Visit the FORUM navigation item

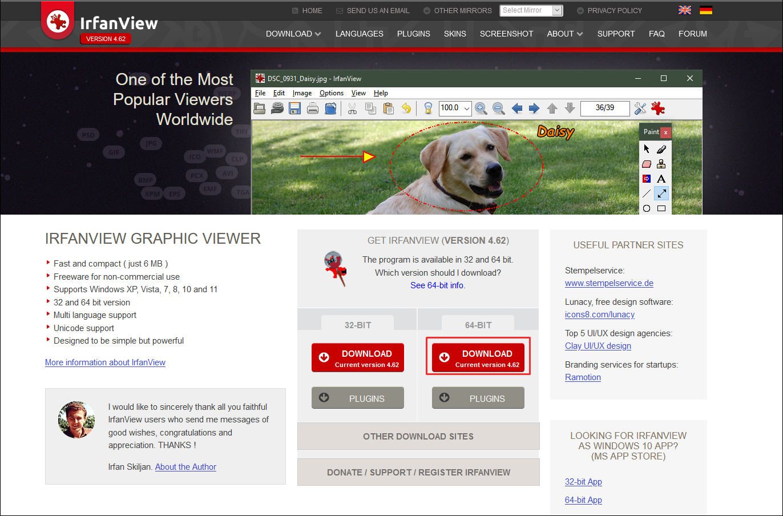coord(693,34)
